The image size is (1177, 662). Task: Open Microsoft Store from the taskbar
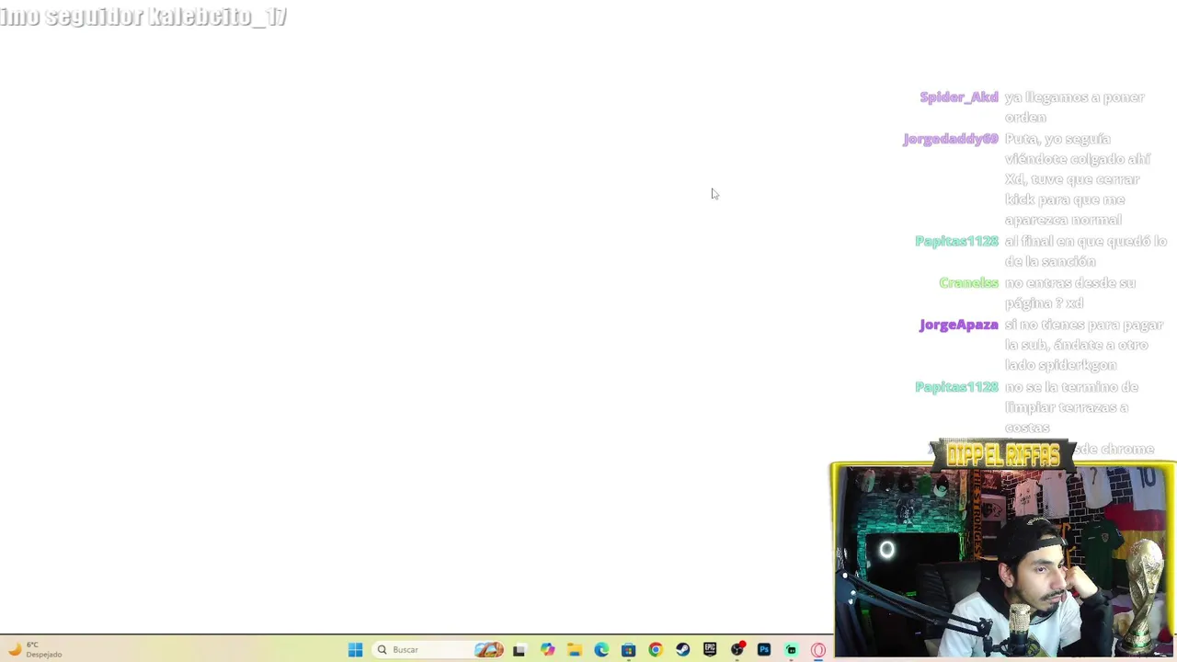[628, 650]
